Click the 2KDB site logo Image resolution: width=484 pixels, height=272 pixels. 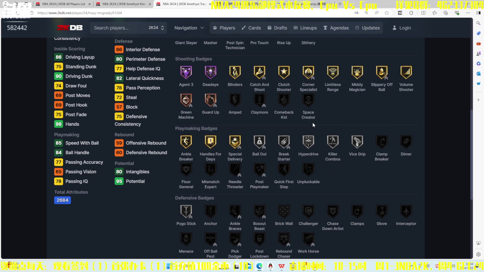click(x=70, y=28)
